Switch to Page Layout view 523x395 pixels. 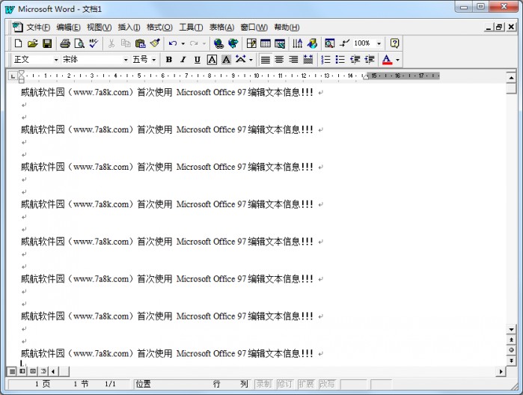pos(33,371)
